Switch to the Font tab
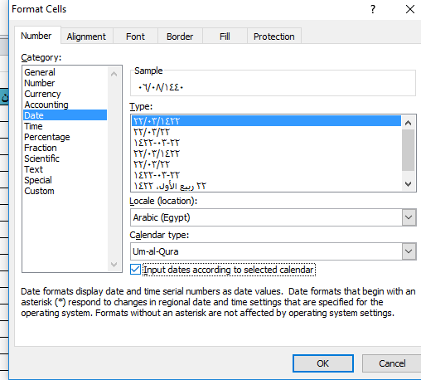The height and width of the screenshot is (380, 421). pos(135,37)
